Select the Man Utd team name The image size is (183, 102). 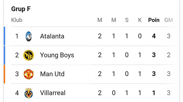(x=52, y=74)
